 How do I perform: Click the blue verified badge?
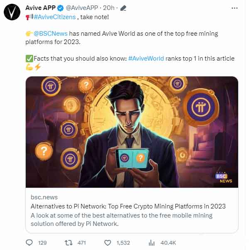pos(61,8)
